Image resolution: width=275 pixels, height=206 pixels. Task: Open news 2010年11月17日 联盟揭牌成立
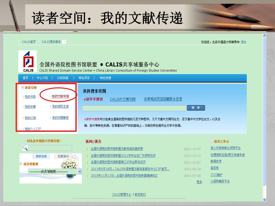[124, 175]
